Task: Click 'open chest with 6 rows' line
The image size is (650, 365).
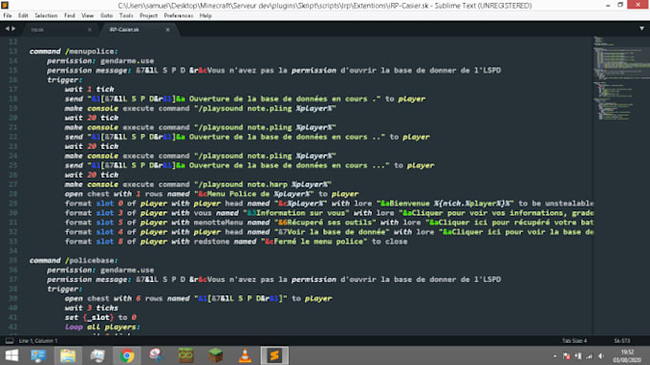Action: pos(198,299)
